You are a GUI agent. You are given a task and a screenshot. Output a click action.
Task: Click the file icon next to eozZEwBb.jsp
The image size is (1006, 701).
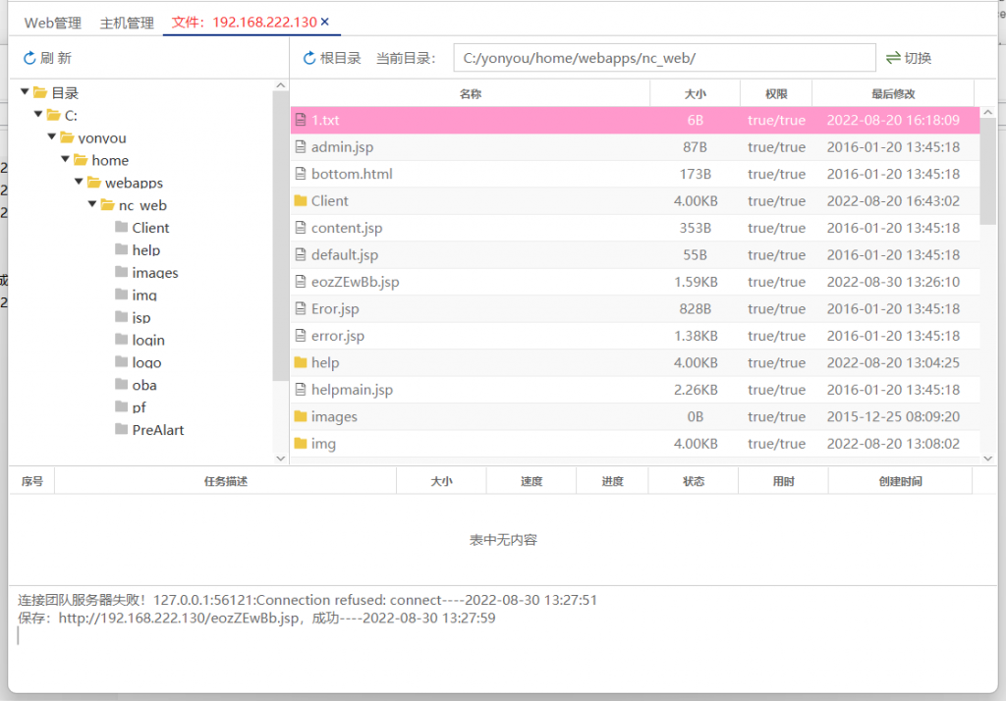point(302,281)
